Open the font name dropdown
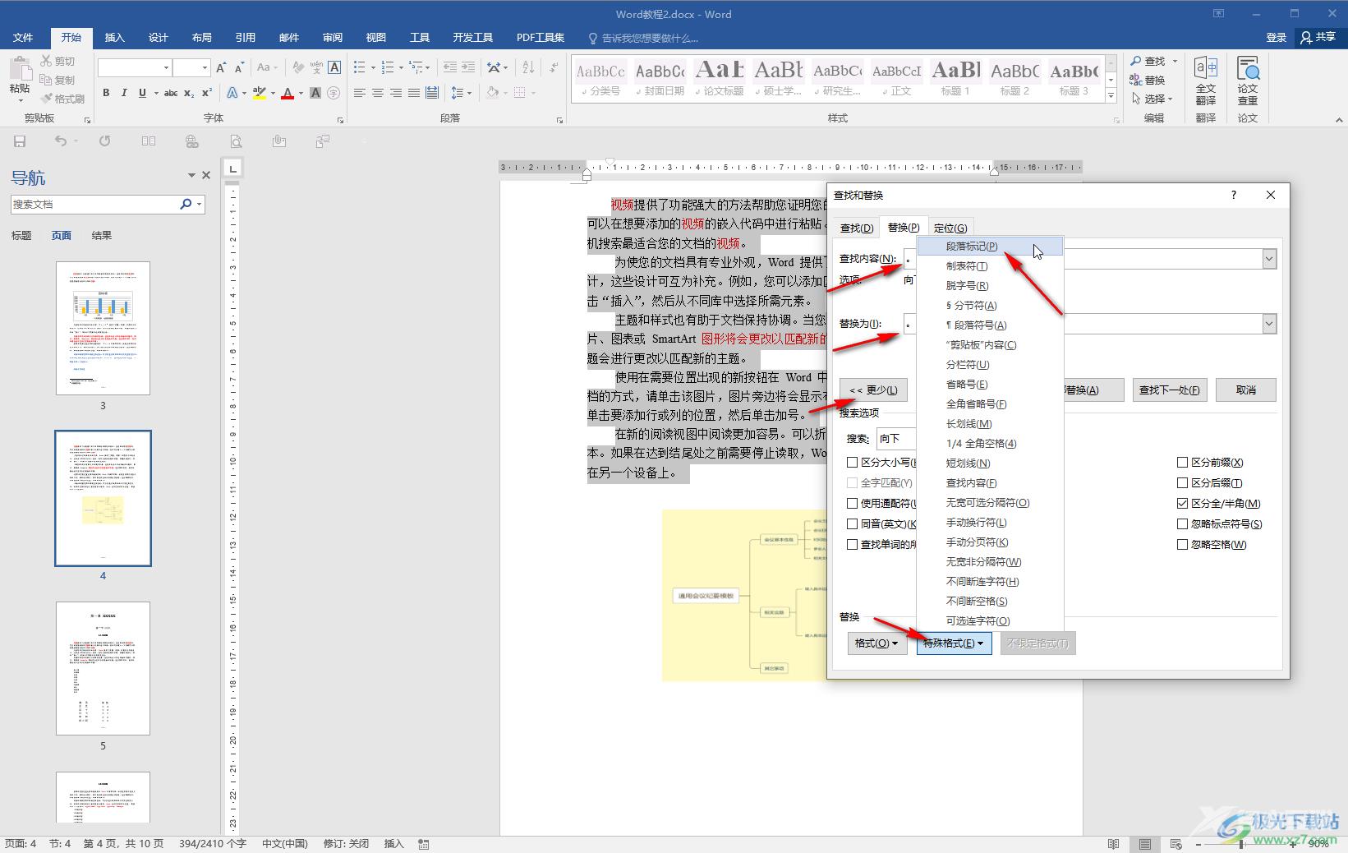 [167, 67]
